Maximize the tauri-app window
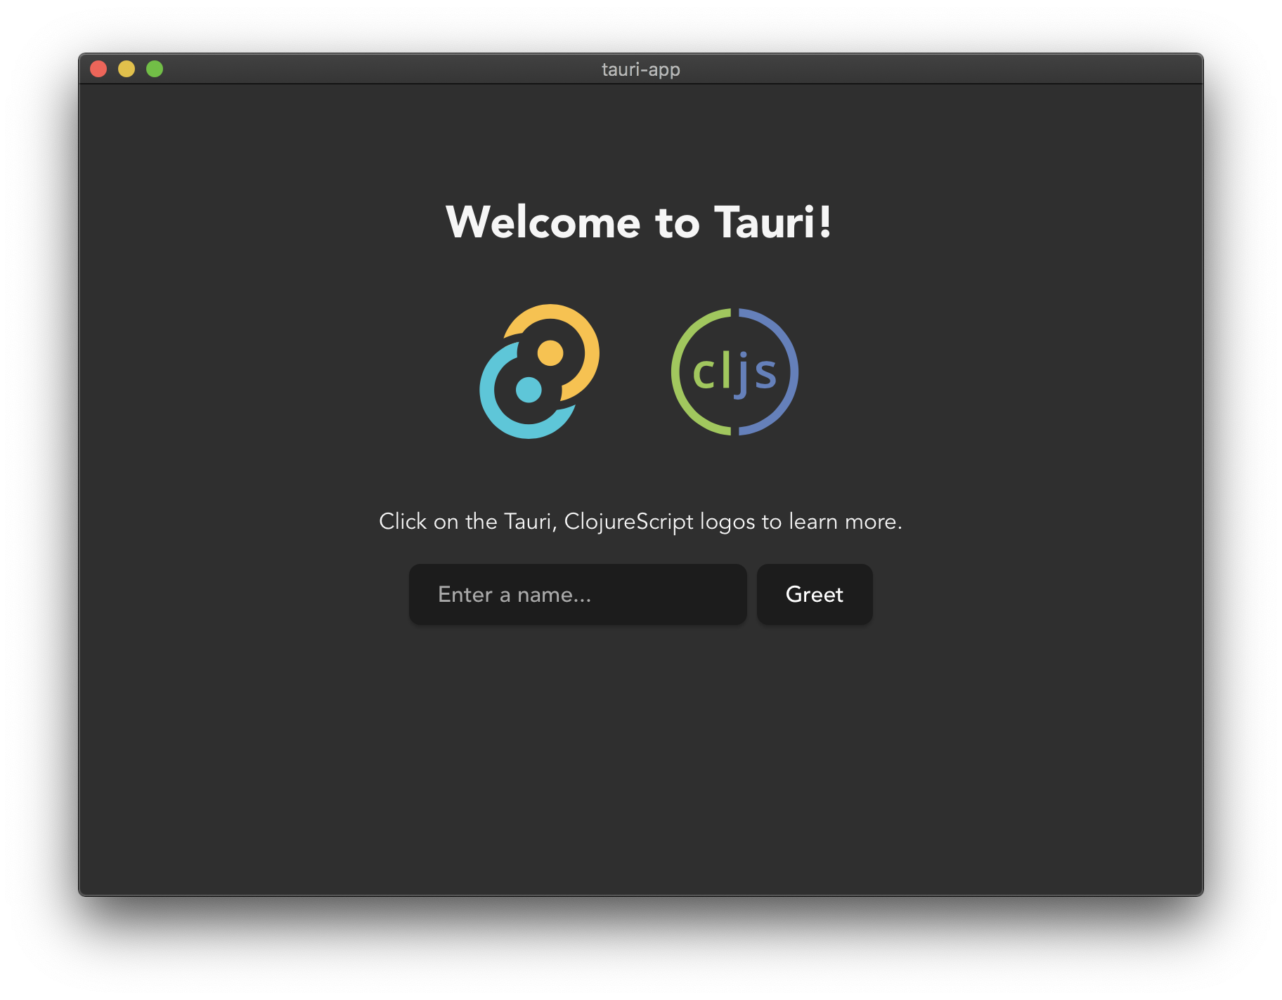 pyautogui.click(x=155, y=69)
